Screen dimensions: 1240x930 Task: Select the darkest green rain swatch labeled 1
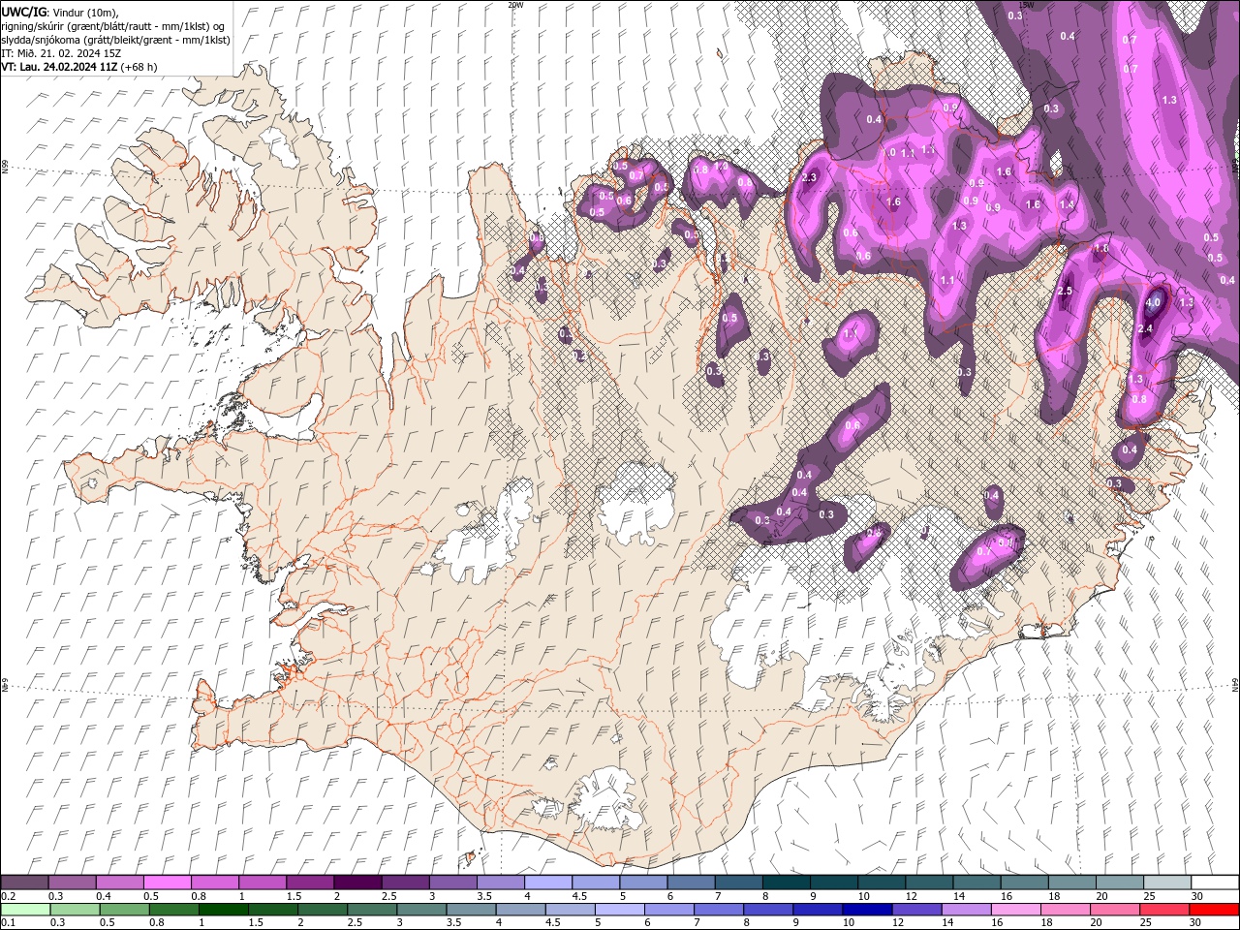[222, 910]
